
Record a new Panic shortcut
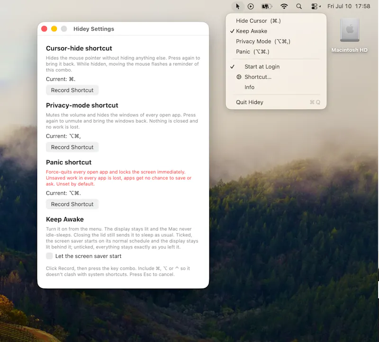[x=72, y=204]
